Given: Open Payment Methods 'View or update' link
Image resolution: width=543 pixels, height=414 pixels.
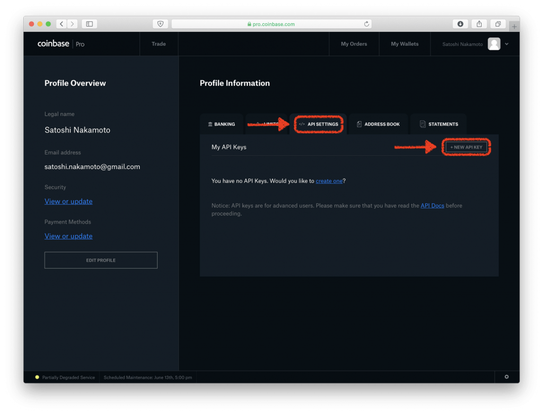Looking at the screenshot, I should (68, 236).
